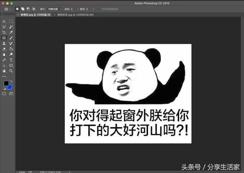This screenshot has width=244, height=173.
Task: Select the Eraser tool
Action: [x=4, y=49]
